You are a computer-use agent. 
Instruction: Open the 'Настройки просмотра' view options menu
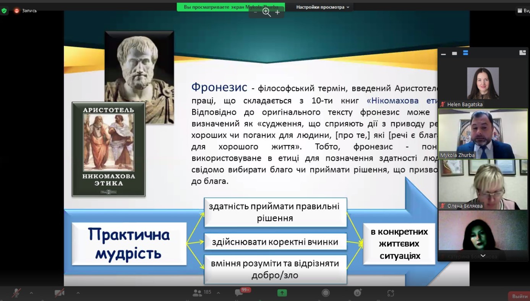pos(323,7)
